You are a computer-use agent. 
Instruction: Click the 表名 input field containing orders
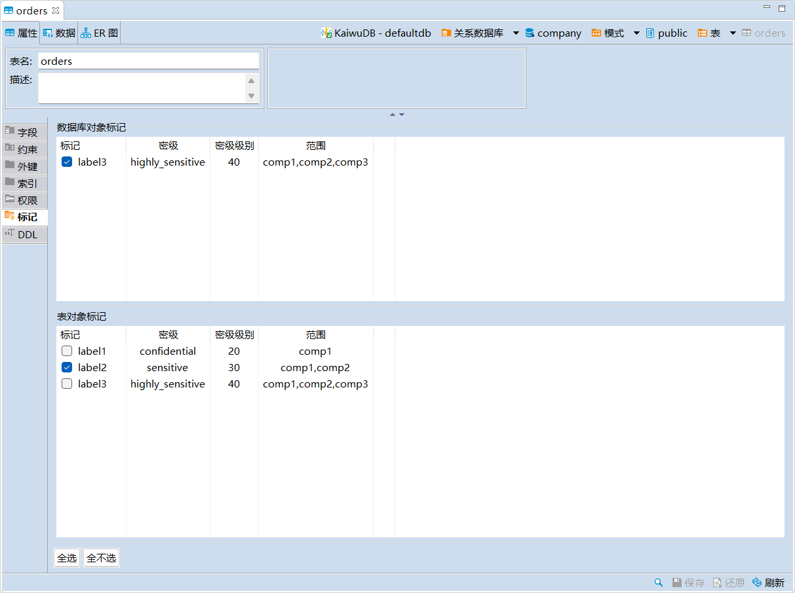pos(148,61)
